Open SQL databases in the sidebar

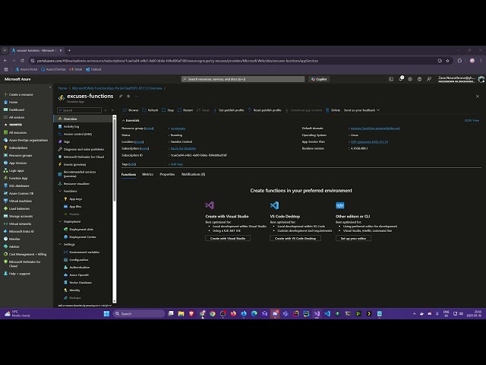click(17, 186)
